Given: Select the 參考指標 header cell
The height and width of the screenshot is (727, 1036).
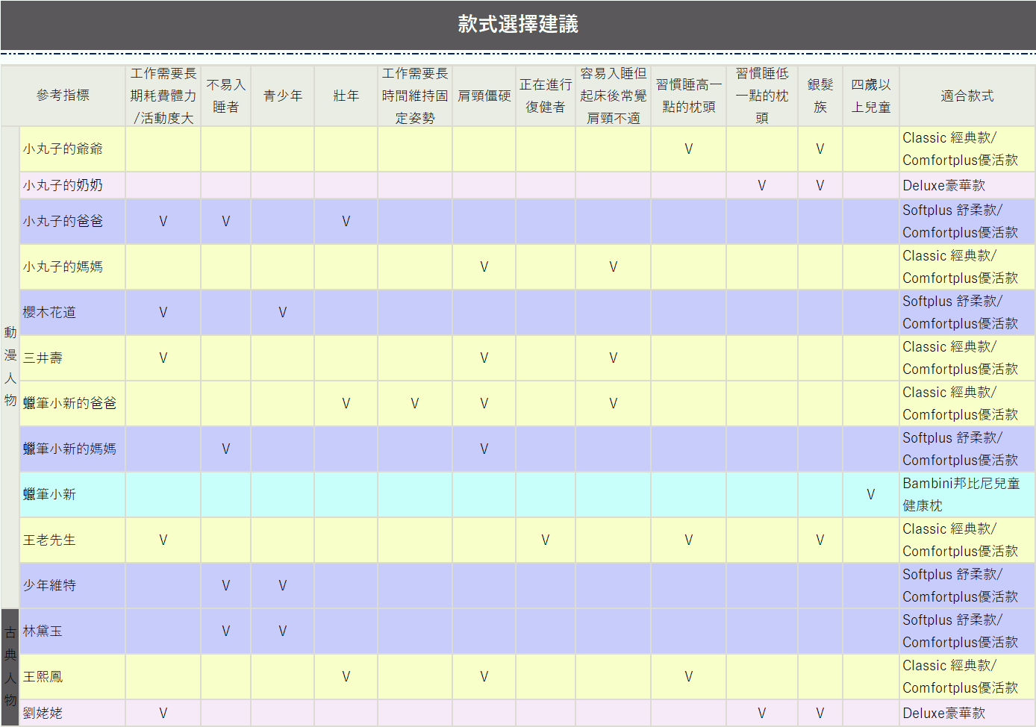Looking at the screenshot, I should tap(63, 96).
